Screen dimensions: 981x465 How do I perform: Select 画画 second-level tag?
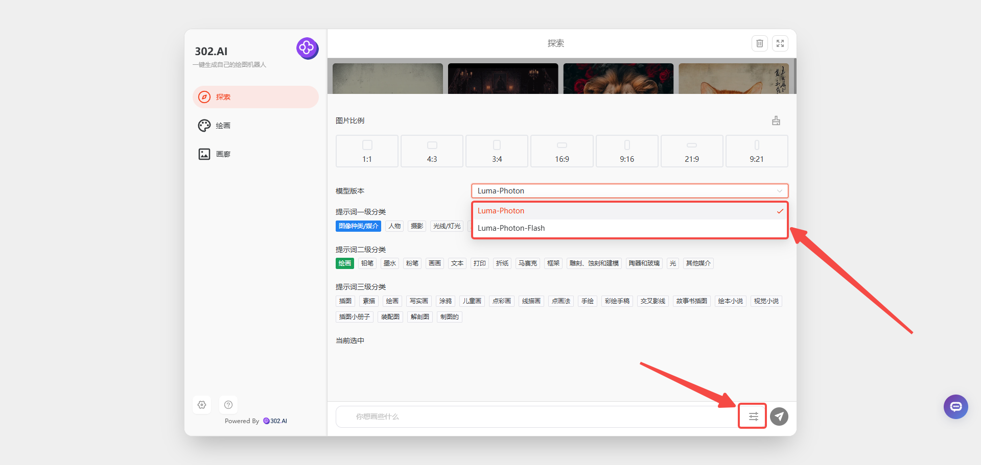tap(435, 263)
